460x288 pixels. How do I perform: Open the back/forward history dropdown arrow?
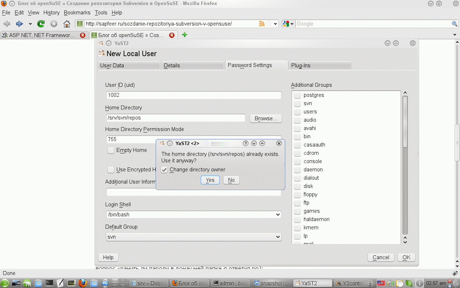30,24
